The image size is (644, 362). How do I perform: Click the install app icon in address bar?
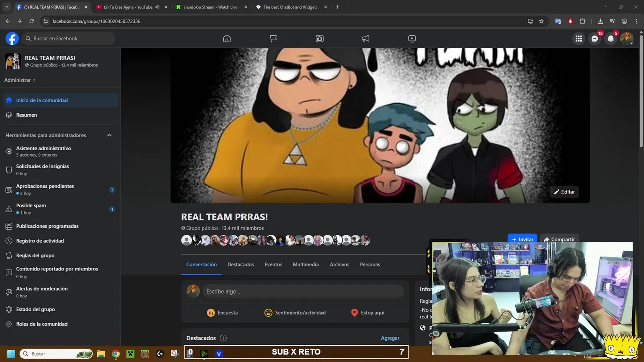pyautogui.click(x=530, y=21)
